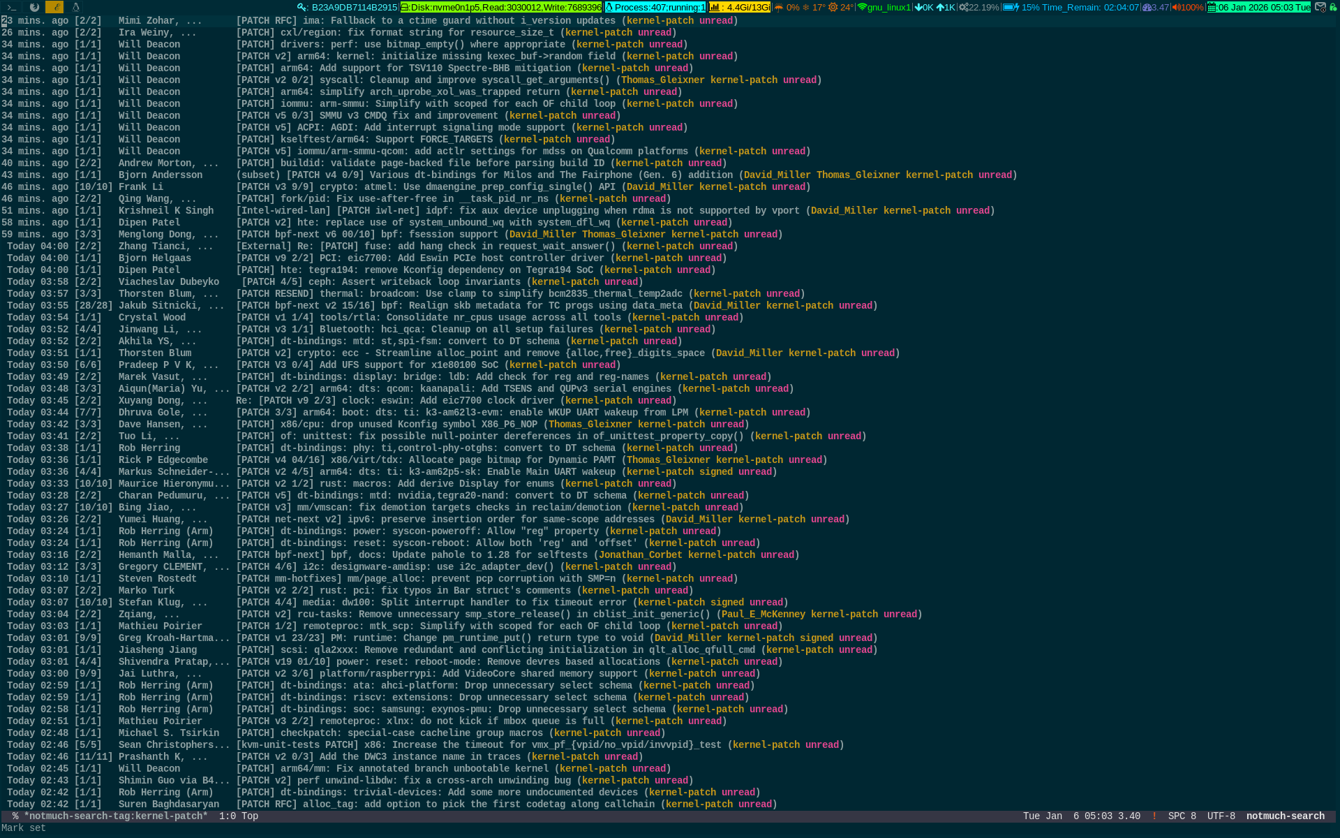This screenshot has width=1340, height=838.
Task: Switch to the terminal workspace icon
Action: pos(12,7)
